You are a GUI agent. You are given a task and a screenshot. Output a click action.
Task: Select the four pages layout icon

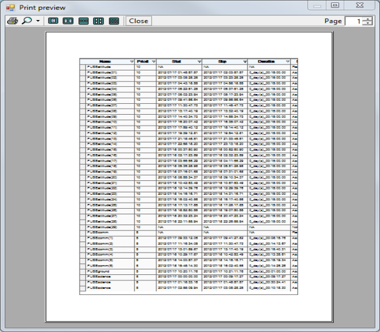(98, 21)
